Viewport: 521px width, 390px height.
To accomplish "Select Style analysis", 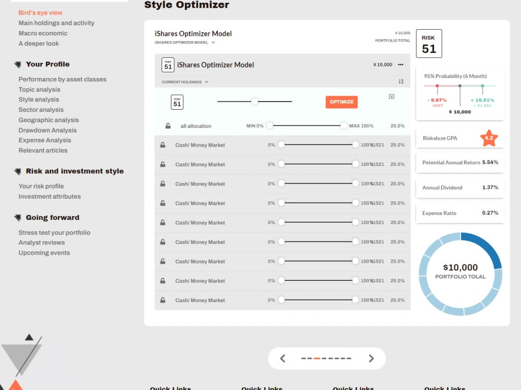I will [39, 99].
